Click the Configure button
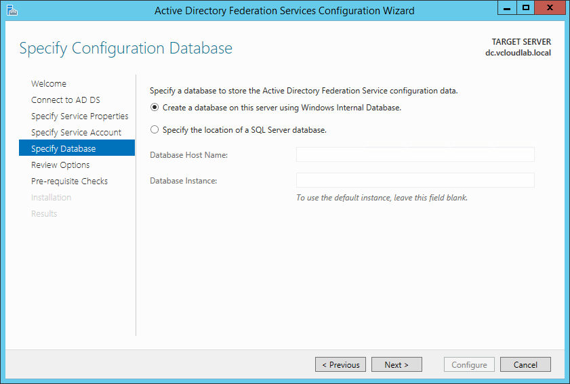Screen dimensions: 570x384 pos(469,364)
